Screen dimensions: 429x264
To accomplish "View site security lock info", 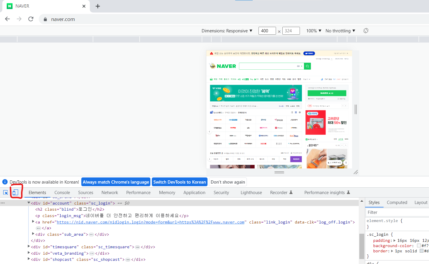I will 45,19.
